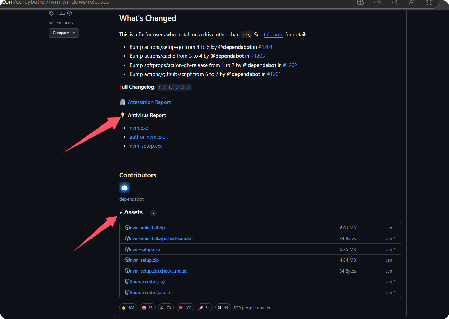
Task: Open the Attestation Report link
Action: (x=149, y=102)
